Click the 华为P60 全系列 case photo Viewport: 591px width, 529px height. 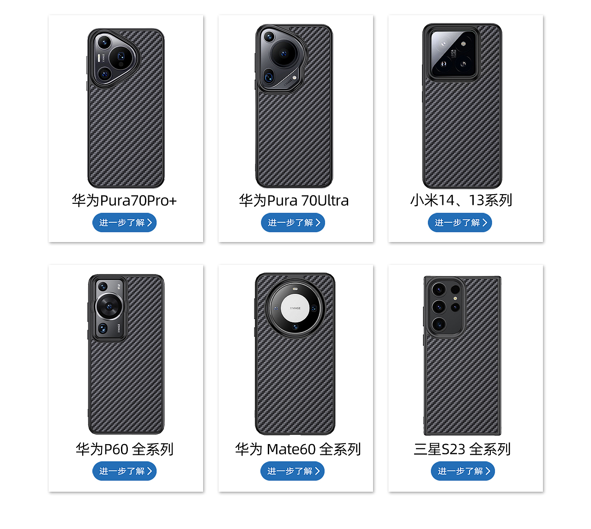[126, 354]
